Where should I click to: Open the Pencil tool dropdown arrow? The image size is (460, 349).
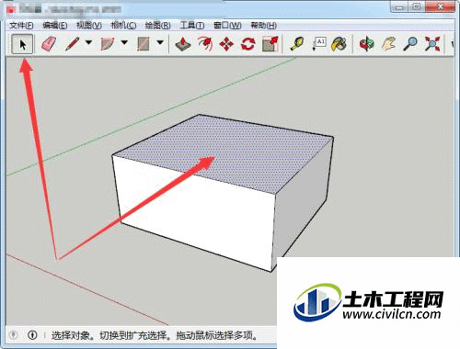(88, 42)
